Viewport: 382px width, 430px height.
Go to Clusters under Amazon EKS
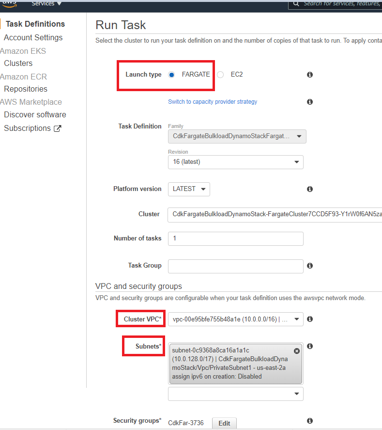[x=18, y=64]
